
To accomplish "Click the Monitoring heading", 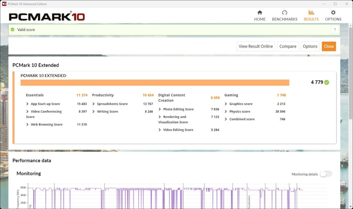I will pyautogui.click(x=29, y=174).
